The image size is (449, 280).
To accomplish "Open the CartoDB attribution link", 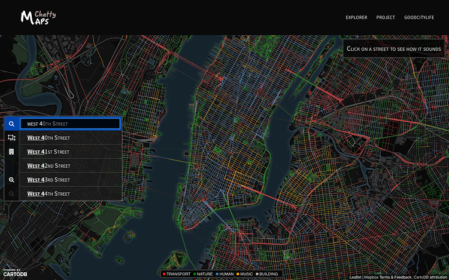I will (x=430, y=277).
